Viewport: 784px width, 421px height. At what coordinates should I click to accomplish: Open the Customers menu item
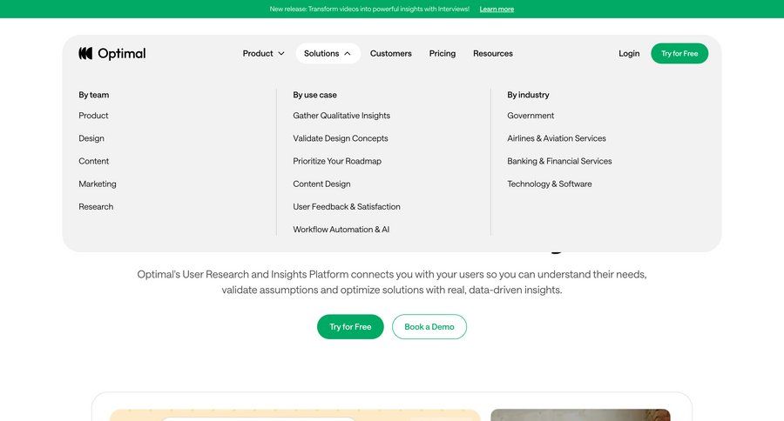pyautogui.click(x=390, y=53)
